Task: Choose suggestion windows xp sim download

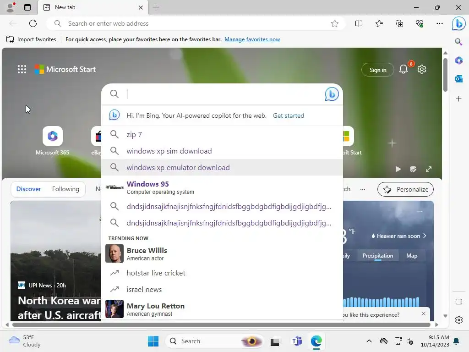Action: tap(222, 151)
